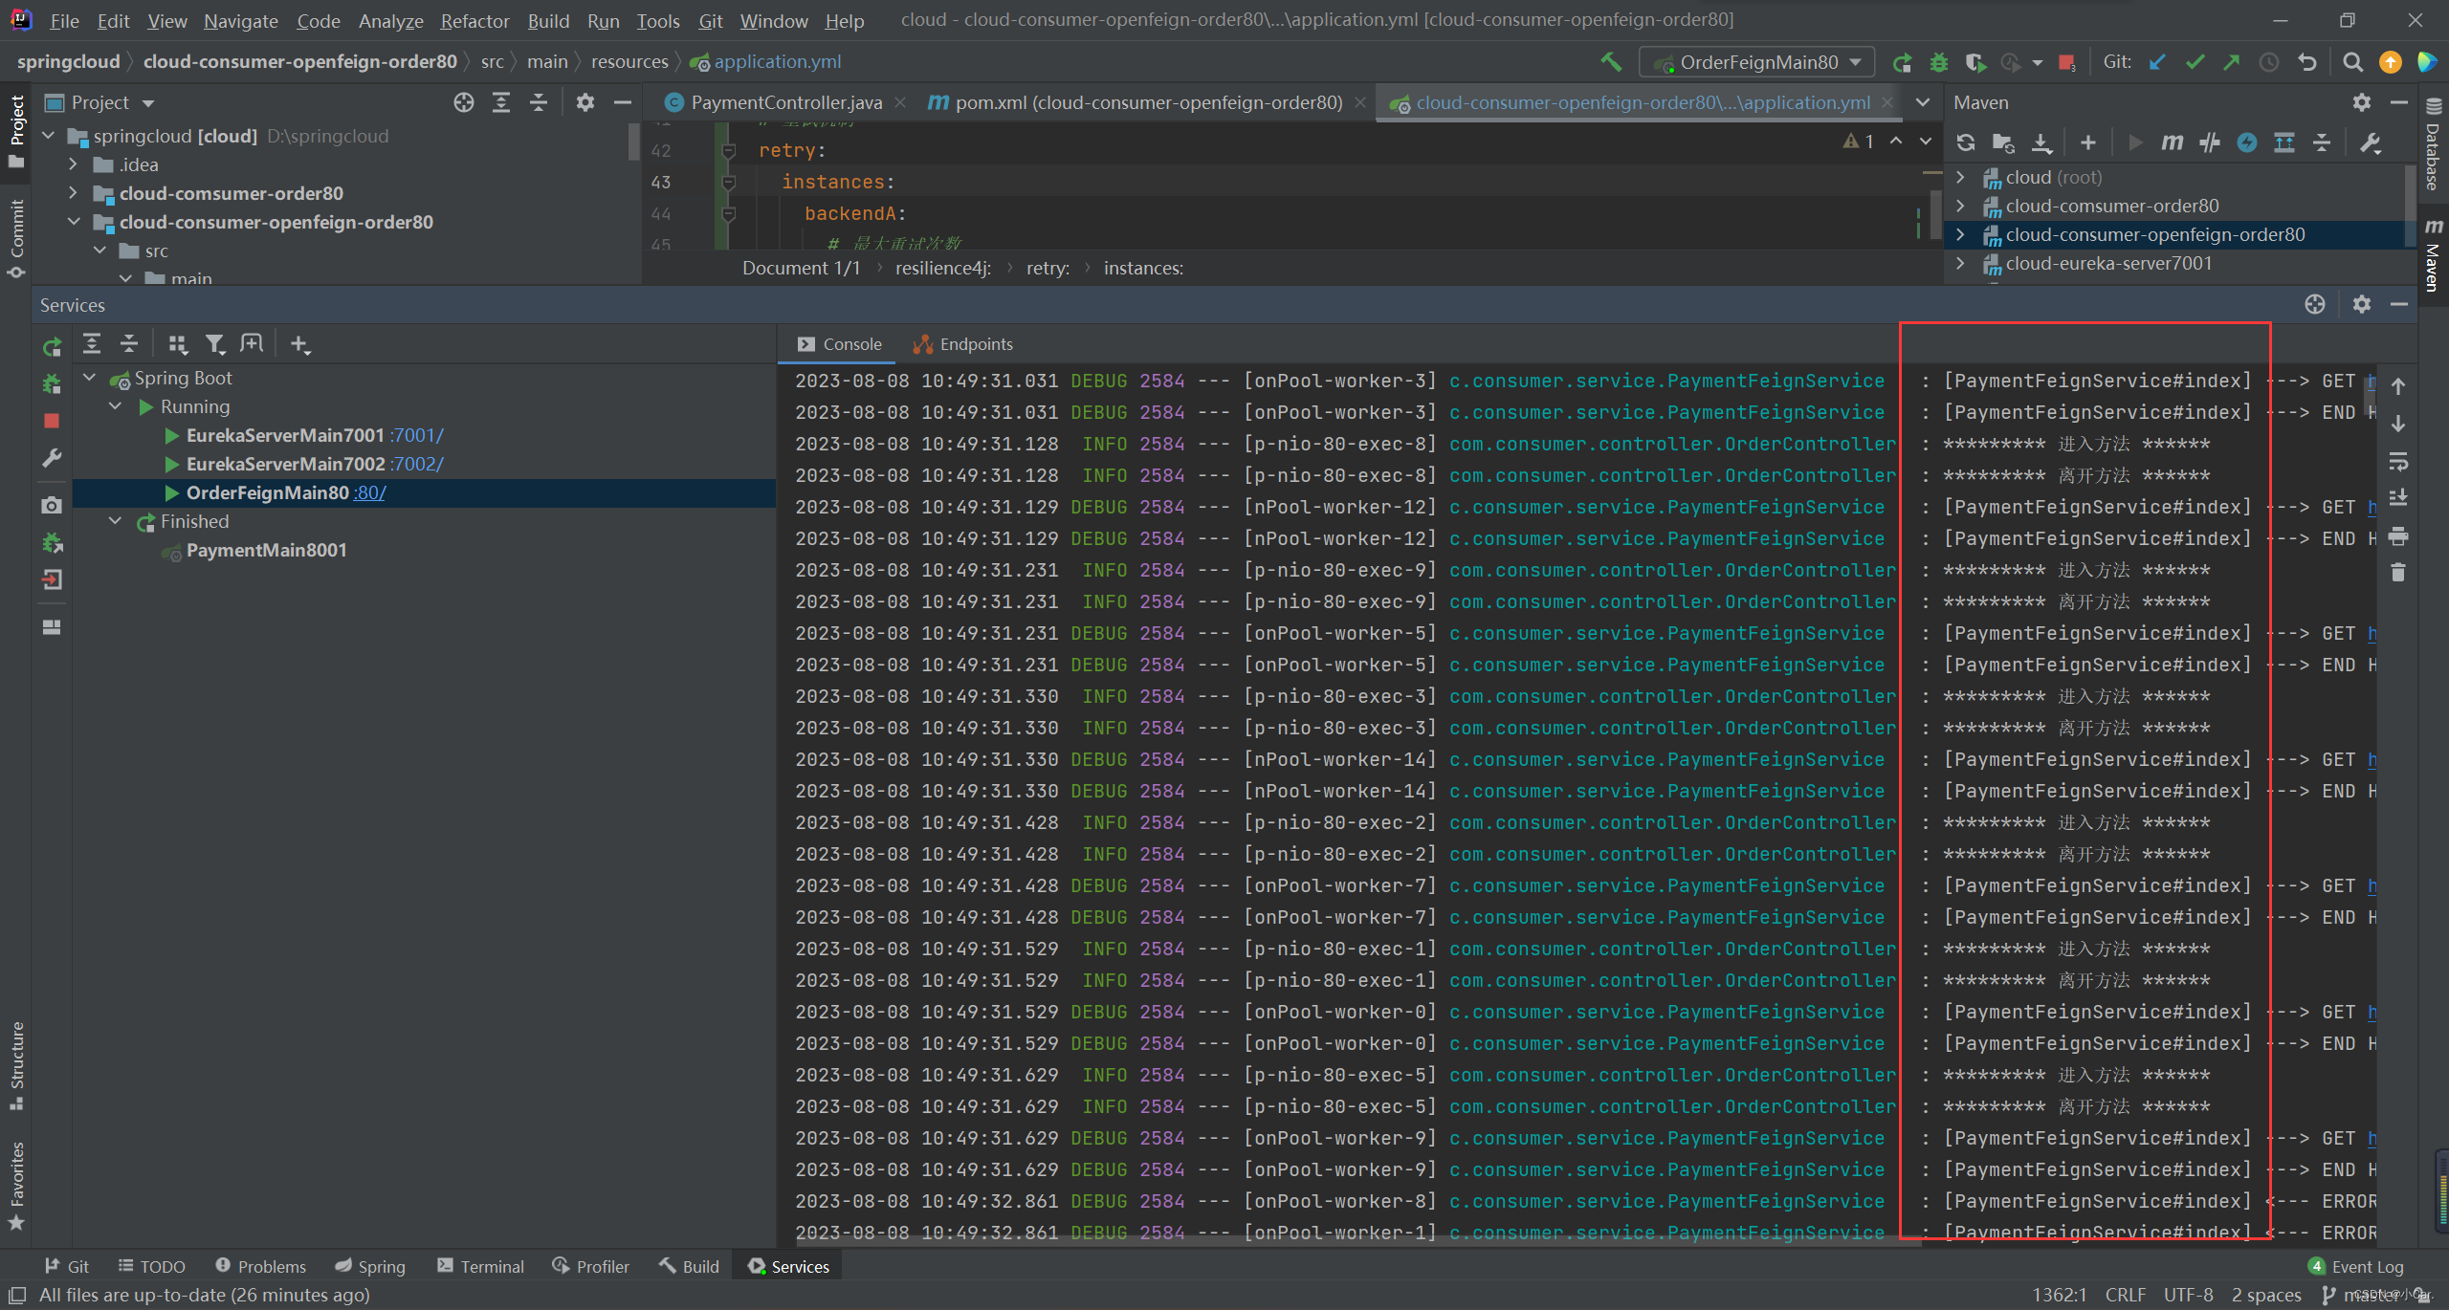
Task: Clear console with trash can icon
Action: tap(2398, 573)
